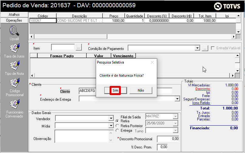Image resolution: width=245 pixels, height=153 pixels.
Task: Click the payment grid scroll up arrow
Action: click(x=237, y=55)
